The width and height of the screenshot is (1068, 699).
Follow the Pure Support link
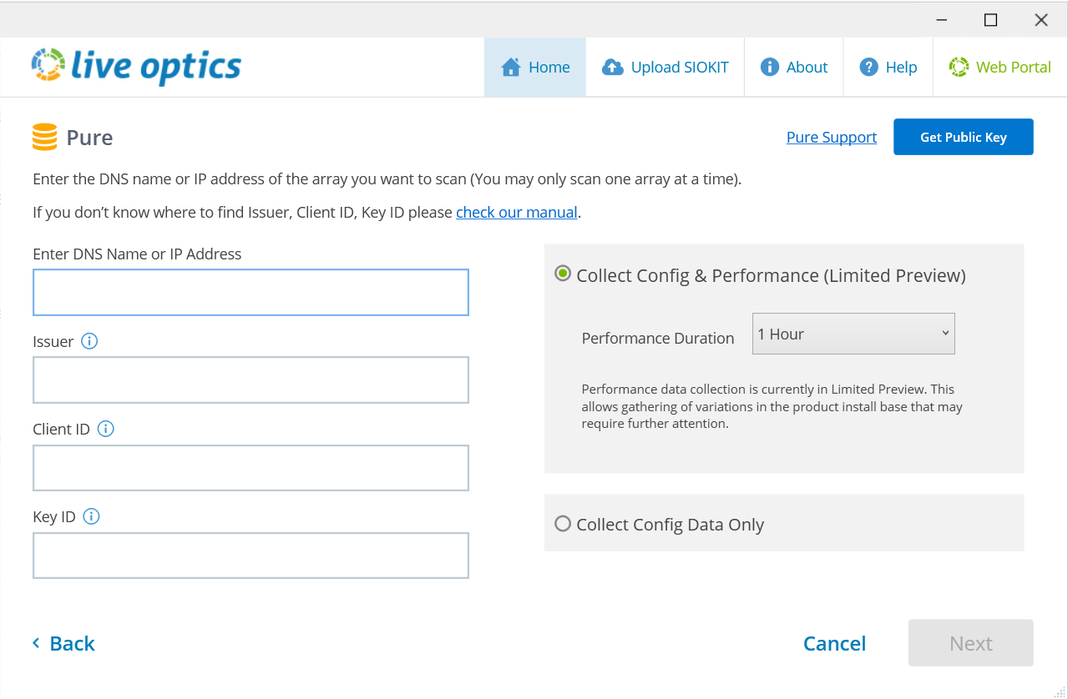(831, 138)
